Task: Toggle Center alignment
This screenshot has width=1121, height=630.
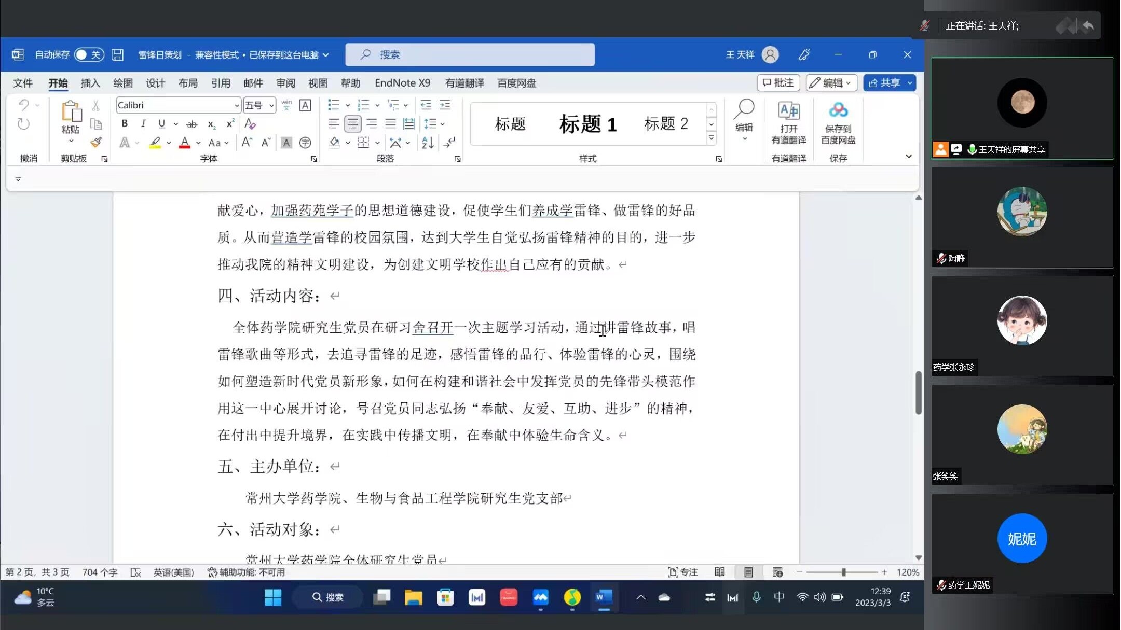Action: [x=352, y=124]
